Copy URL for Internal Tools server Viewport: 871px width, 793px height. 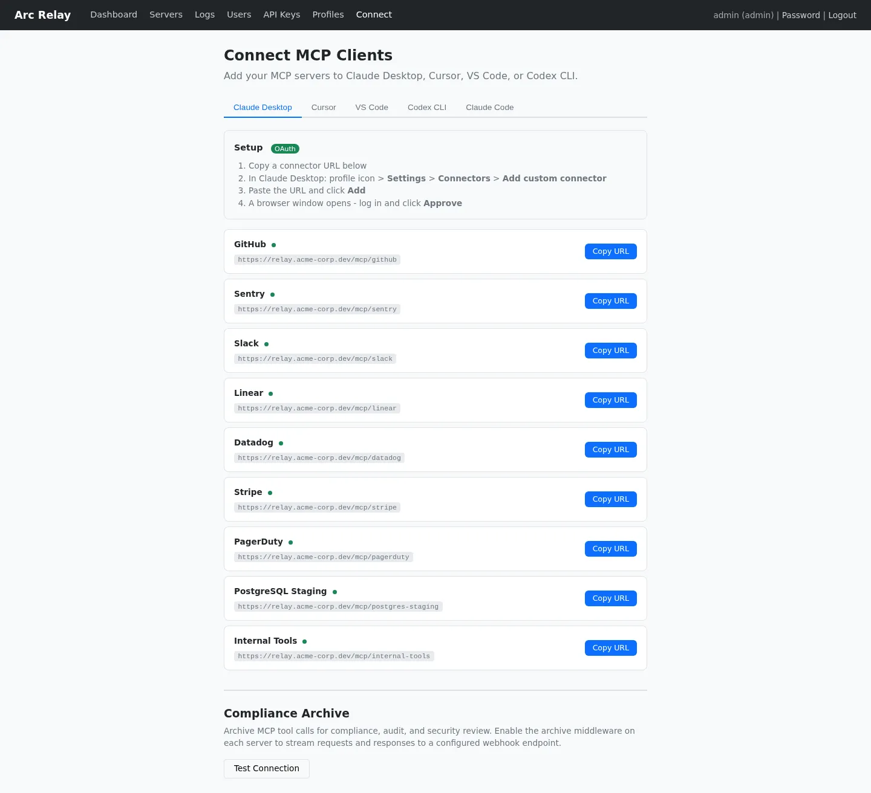point(610,648)
